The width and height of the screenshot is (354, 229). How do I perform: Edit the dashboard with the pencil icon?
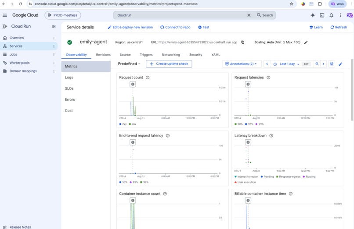[x=340, y=64]
